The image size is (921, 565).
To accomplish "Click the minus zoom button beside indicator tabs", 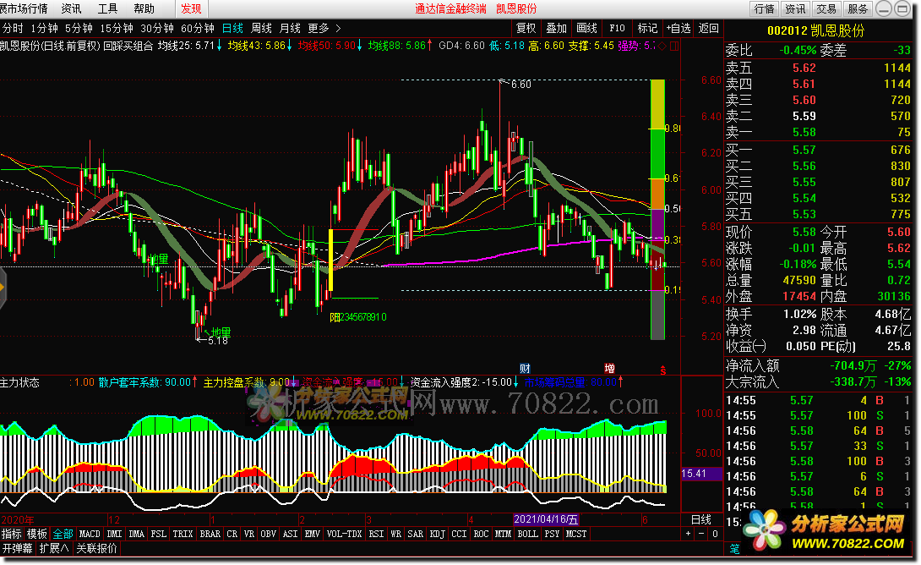I will coord(701,534).
